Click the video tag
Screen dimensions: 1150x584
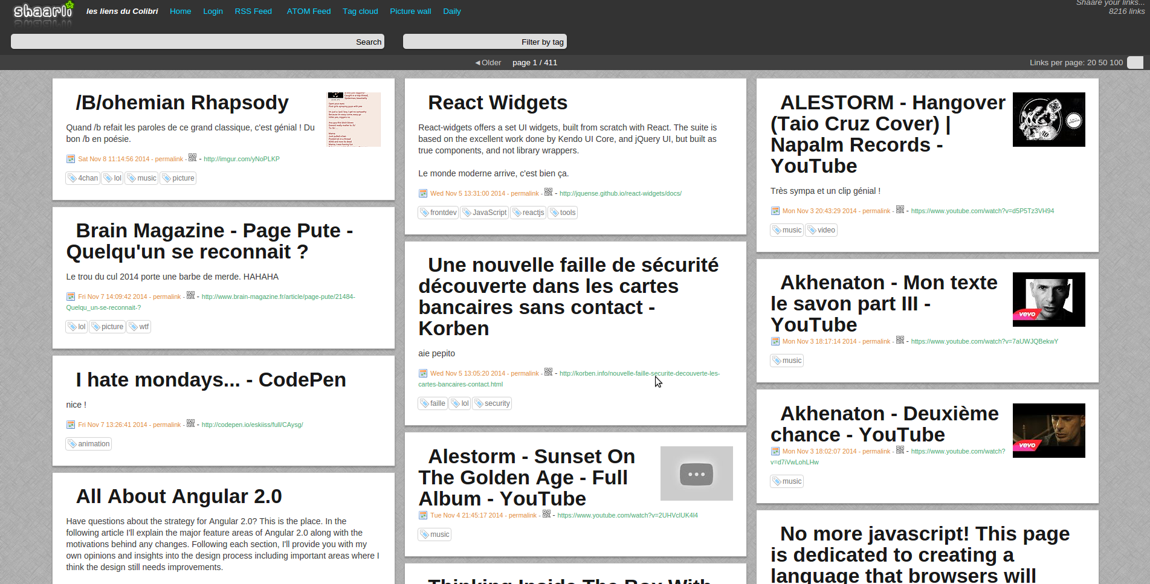pyautogui.click(x=821, y=230)
